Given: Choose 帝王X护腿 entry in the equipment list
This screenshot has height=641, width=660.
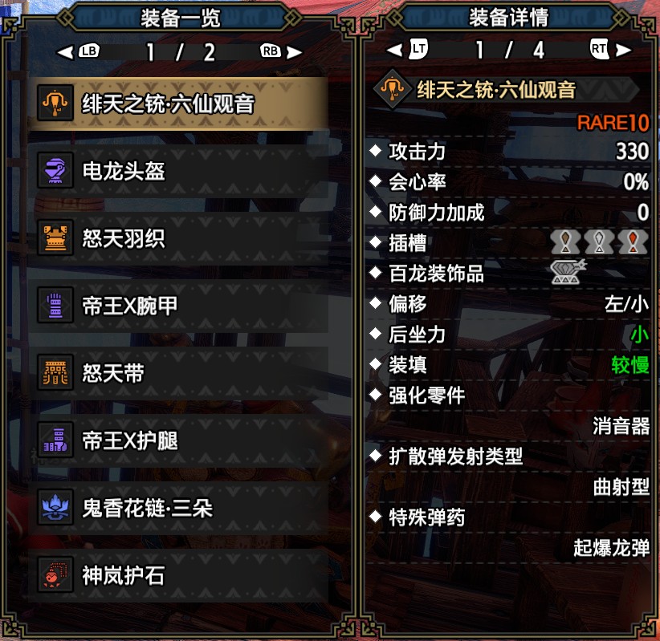Looking at the screenshot, I should click(x=180, y=440).
